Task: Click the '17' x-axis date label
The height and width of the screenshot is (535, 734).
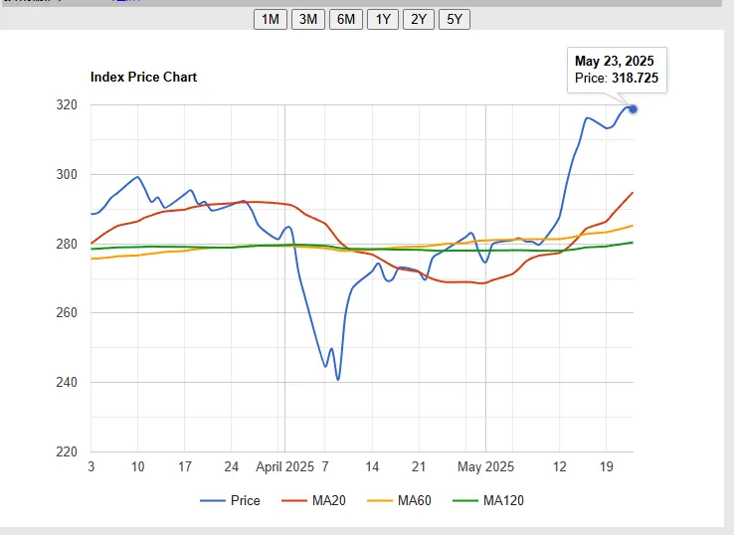Action: [184, 466]
